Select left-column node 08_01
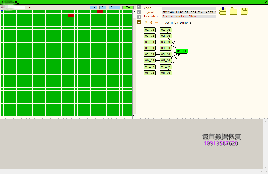This screenshot has height=174, width=268. click(x=150, y=73)
